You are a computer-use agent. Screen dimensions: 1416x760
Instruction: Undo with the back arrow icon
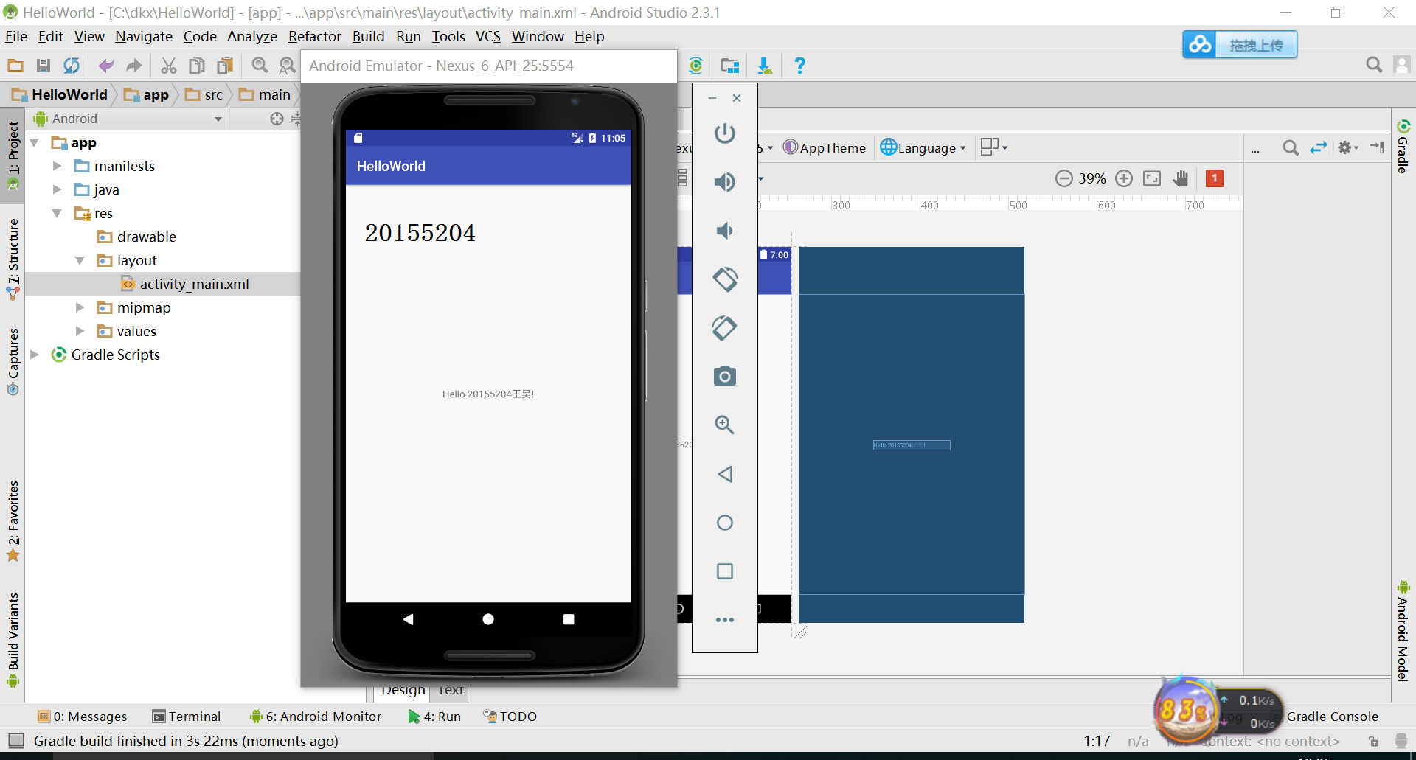[106, 66]
